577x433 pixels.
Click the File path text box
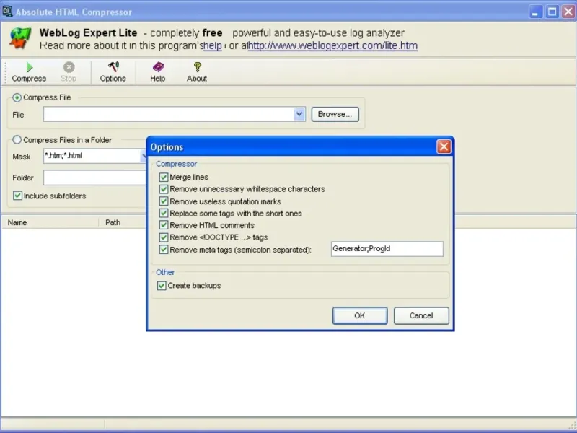click(169, 114)
